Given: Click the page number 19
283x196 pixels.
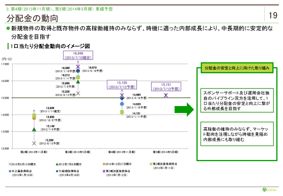Looking at the screenshot, I should pos(273,15).
